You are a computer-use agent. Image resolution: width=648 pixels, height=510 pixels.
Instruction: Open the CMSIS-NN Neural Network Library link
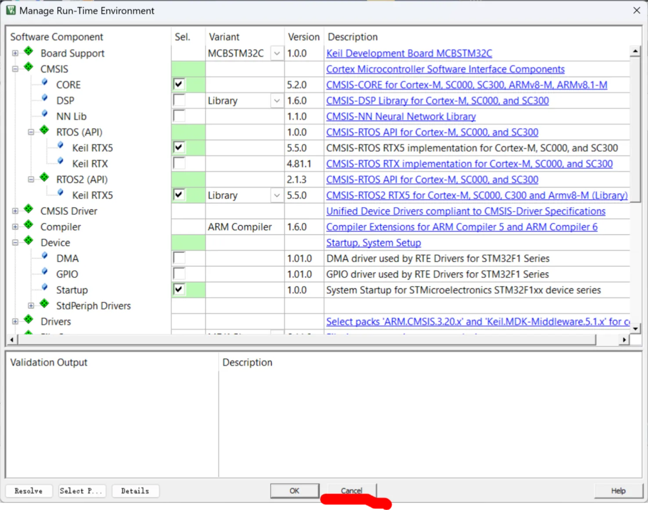[x=401, y=116]
